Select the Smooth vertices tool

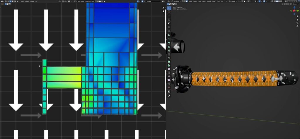169,69
